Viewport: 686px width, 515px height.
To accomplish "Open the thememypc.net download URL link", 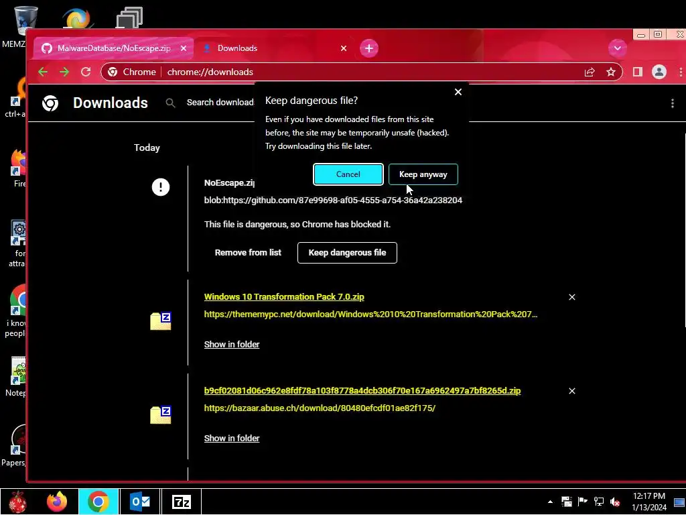I will pyautogui.click(x=370, y=314).
